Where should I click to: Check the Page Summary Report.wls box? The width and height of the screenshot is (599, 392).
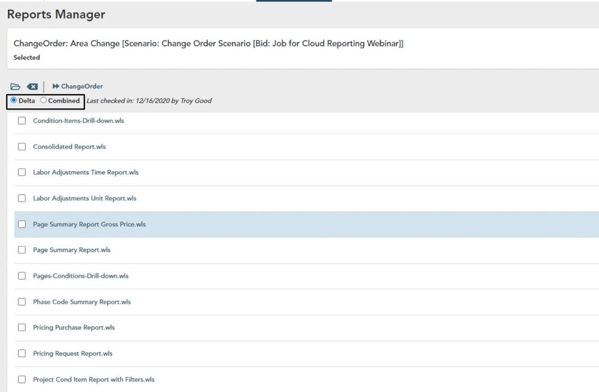pyautogui.click(x=22, y=250)
